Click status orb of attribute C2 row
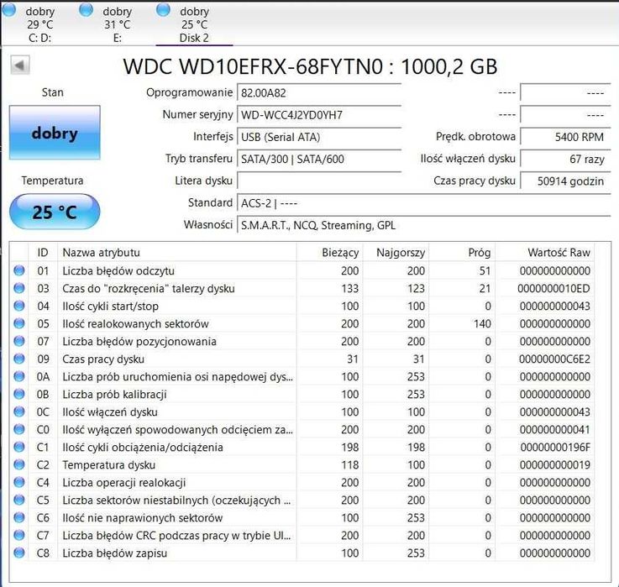 (19, 464)
